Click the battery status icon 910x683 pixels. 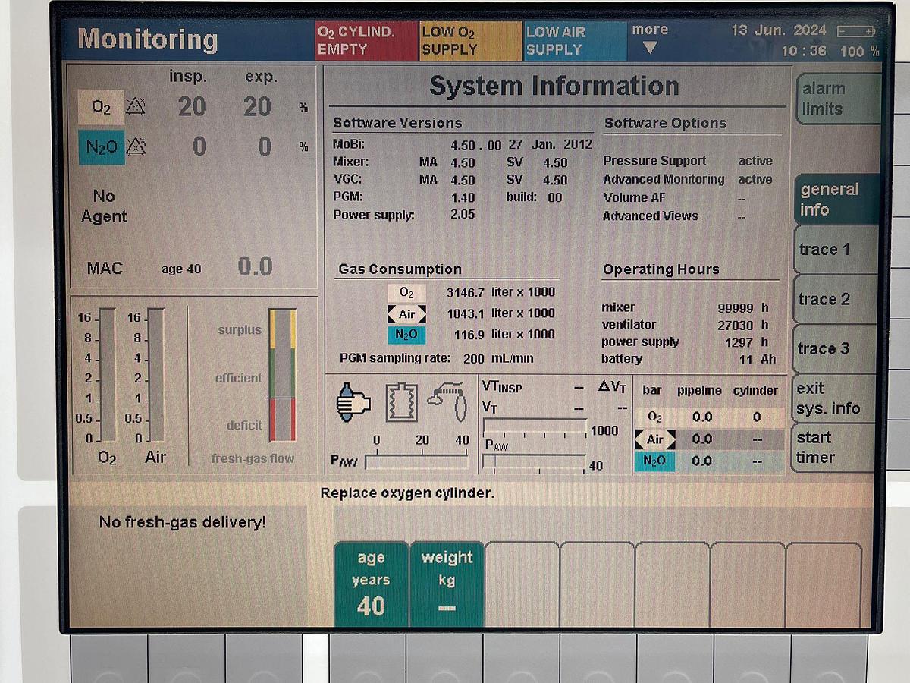point(856,31)
